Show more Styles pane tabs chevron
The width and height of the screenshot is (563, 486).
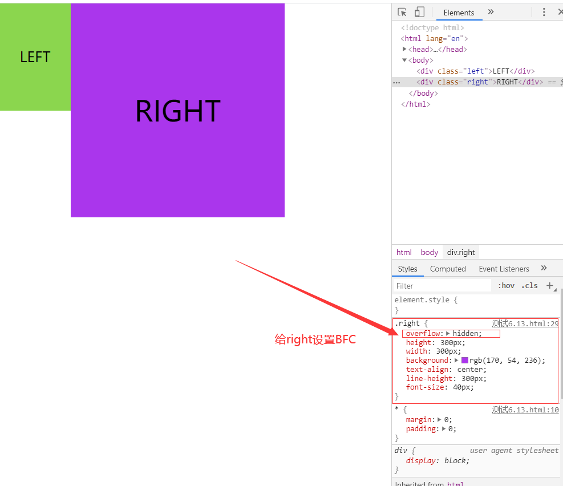[544, 268]
